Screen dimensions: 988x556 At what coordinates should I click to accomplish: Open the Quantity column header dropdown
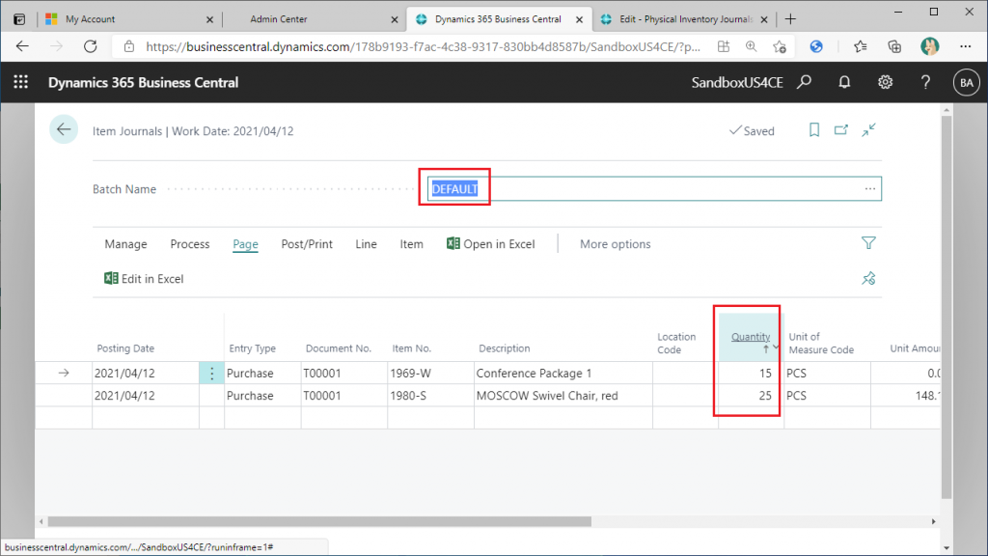776,347
